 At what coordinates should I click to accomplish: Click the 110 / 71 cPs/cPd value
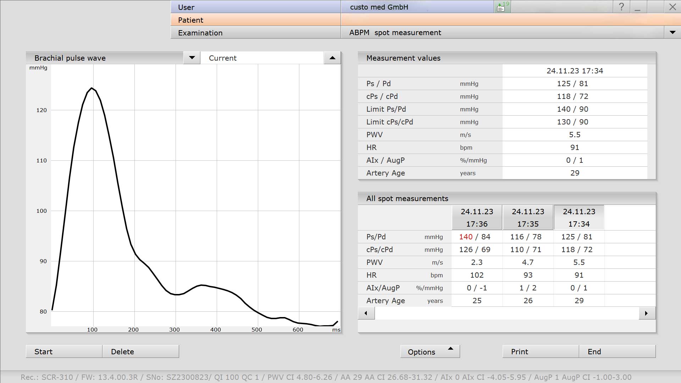click(526, 250)
